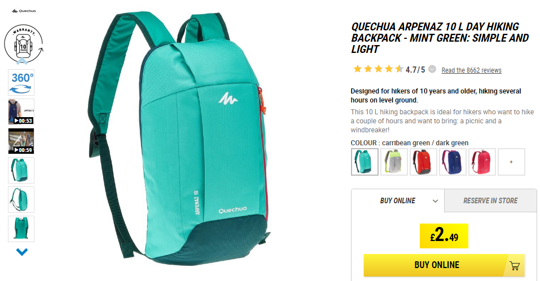Read the 8662 reviews link

(472, 70)
